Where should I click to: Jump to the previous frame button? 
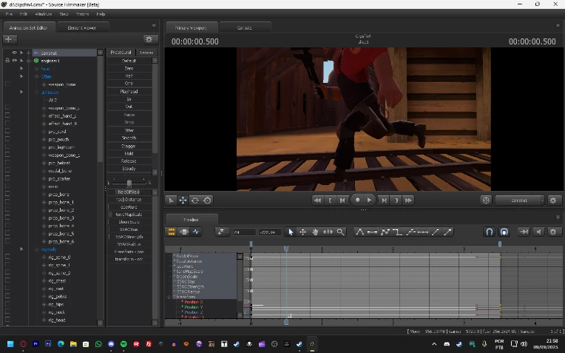click(342, 201)
